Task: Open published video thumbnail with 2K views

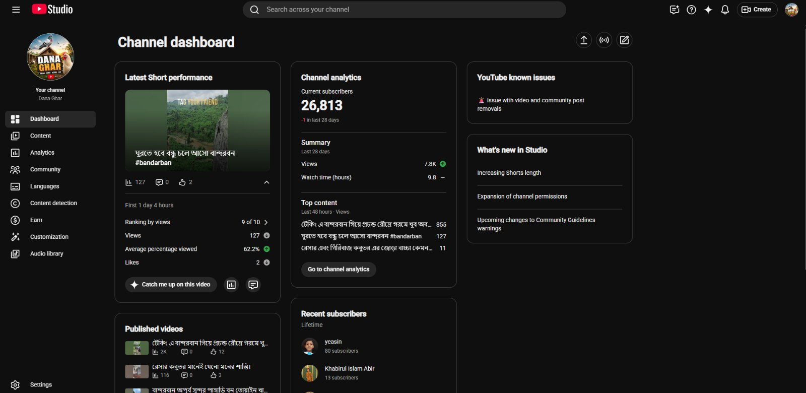Action: tap(137, 348)
